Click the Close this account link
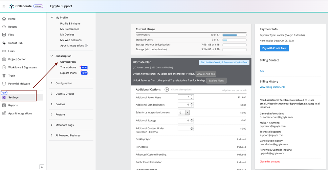328x170 pixels. 270,161
